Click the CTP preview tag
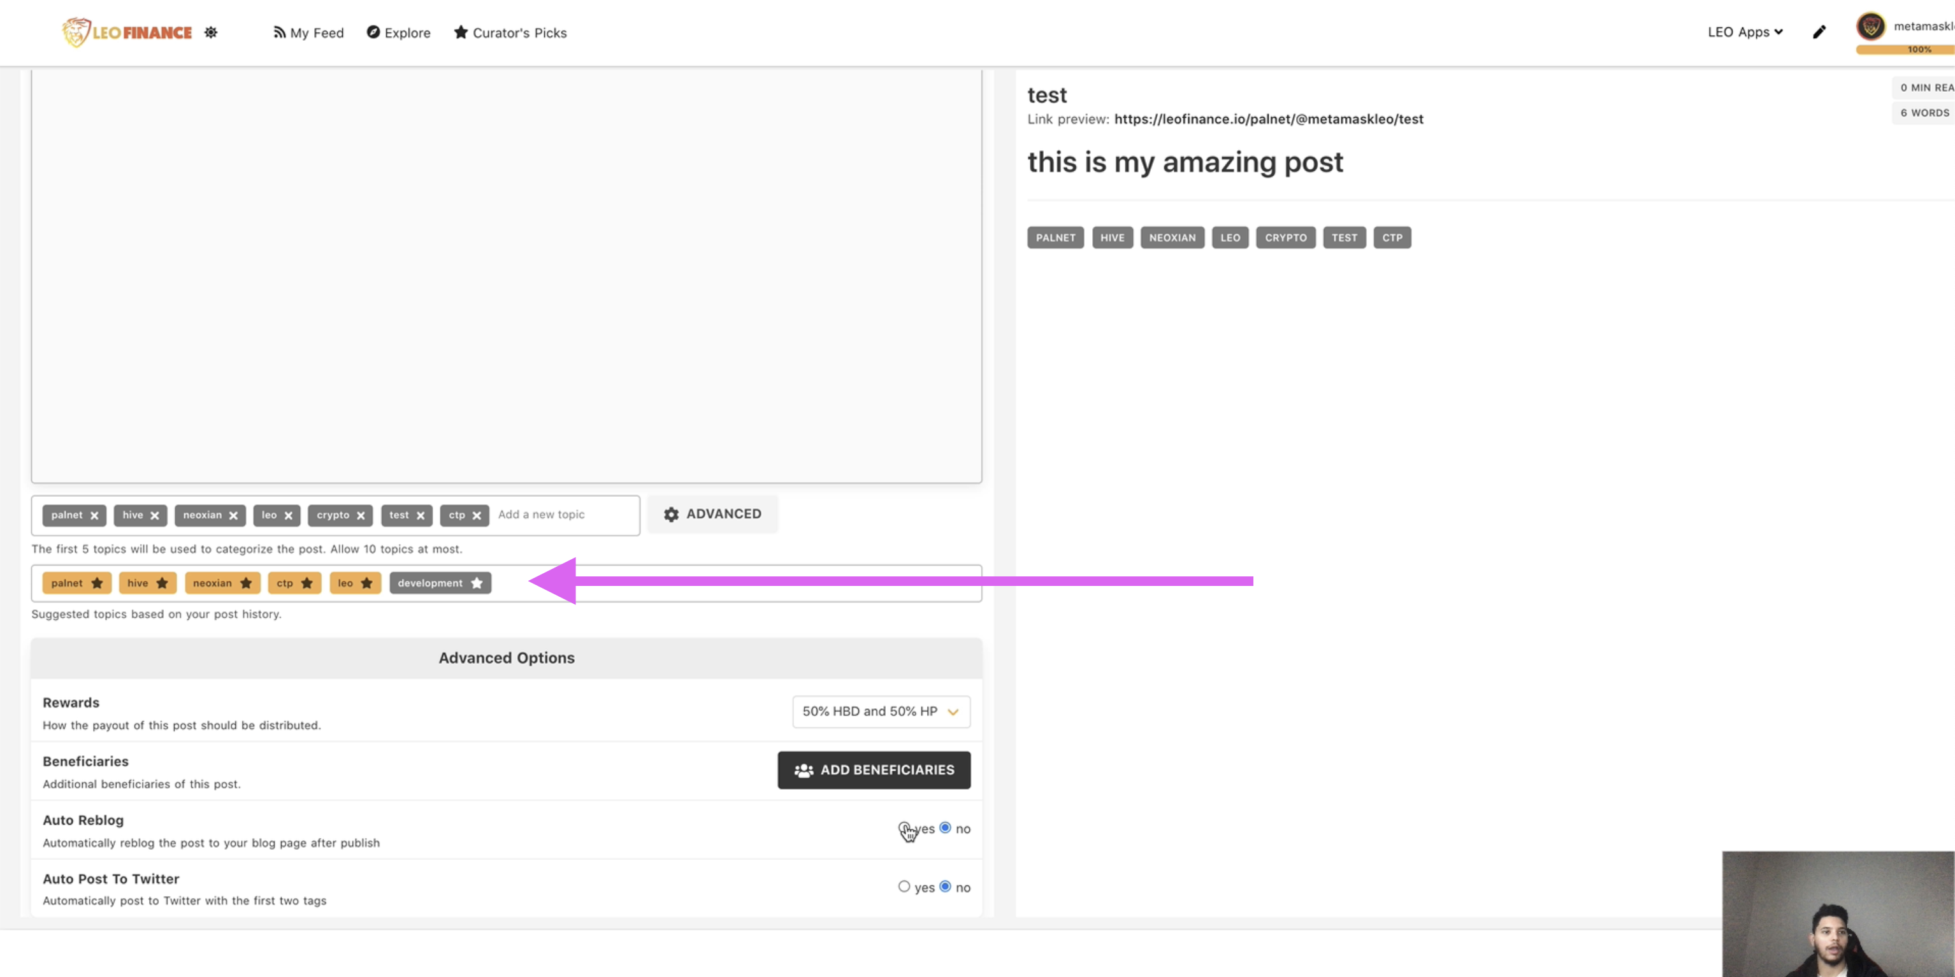Screen dimensions: 1955x977 coord(1392,238)
